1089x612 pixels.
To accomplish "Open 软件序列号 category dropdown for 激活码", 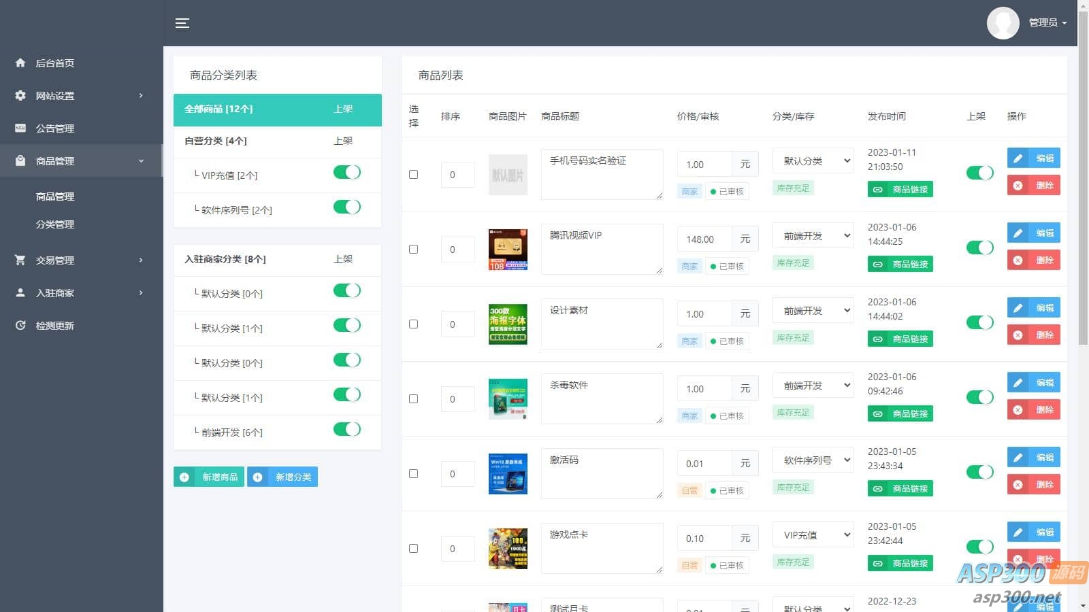I will pyautogui.click(x=813, y=460).
